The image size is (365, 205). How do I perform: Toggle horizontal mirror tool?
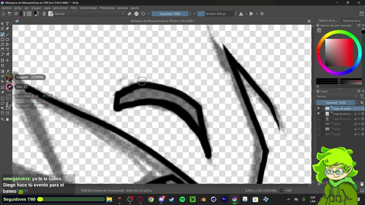coord(241,14)
